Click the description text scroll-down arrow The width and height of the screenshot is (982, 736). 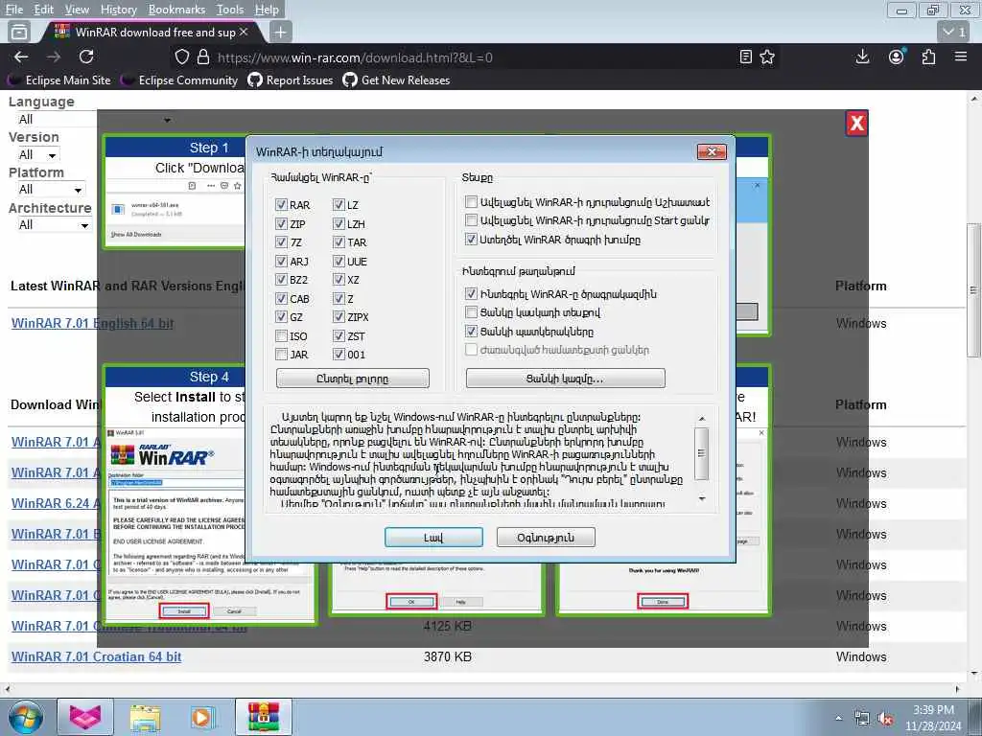(x=701, y=499)
